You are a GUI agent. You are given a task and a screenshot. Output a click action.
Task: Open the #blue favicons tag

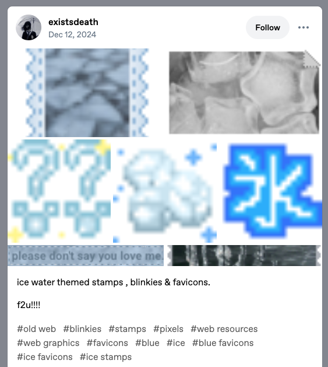pyautogui.click(x=223, y=343)
